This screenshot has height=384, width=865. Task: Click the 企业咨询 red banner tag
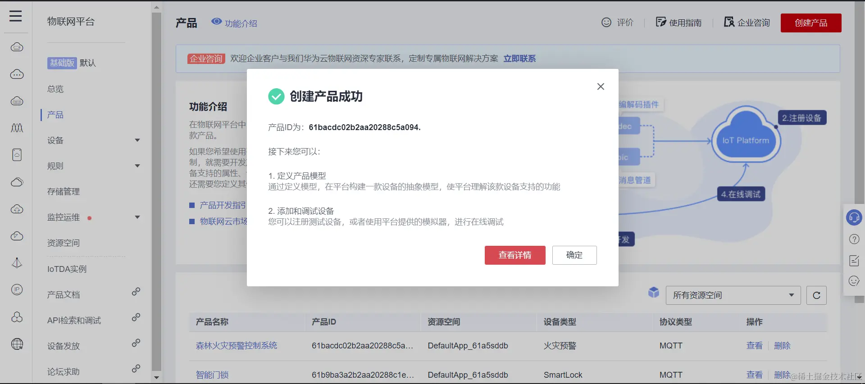click(x=206, y=59)
